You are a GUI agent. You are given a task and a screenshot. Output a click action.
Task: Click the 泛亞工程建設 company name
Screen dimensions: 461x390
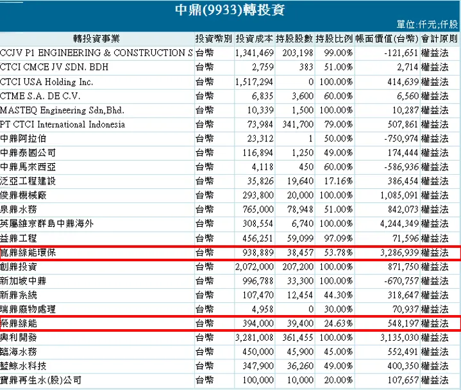tap(28, 181)
